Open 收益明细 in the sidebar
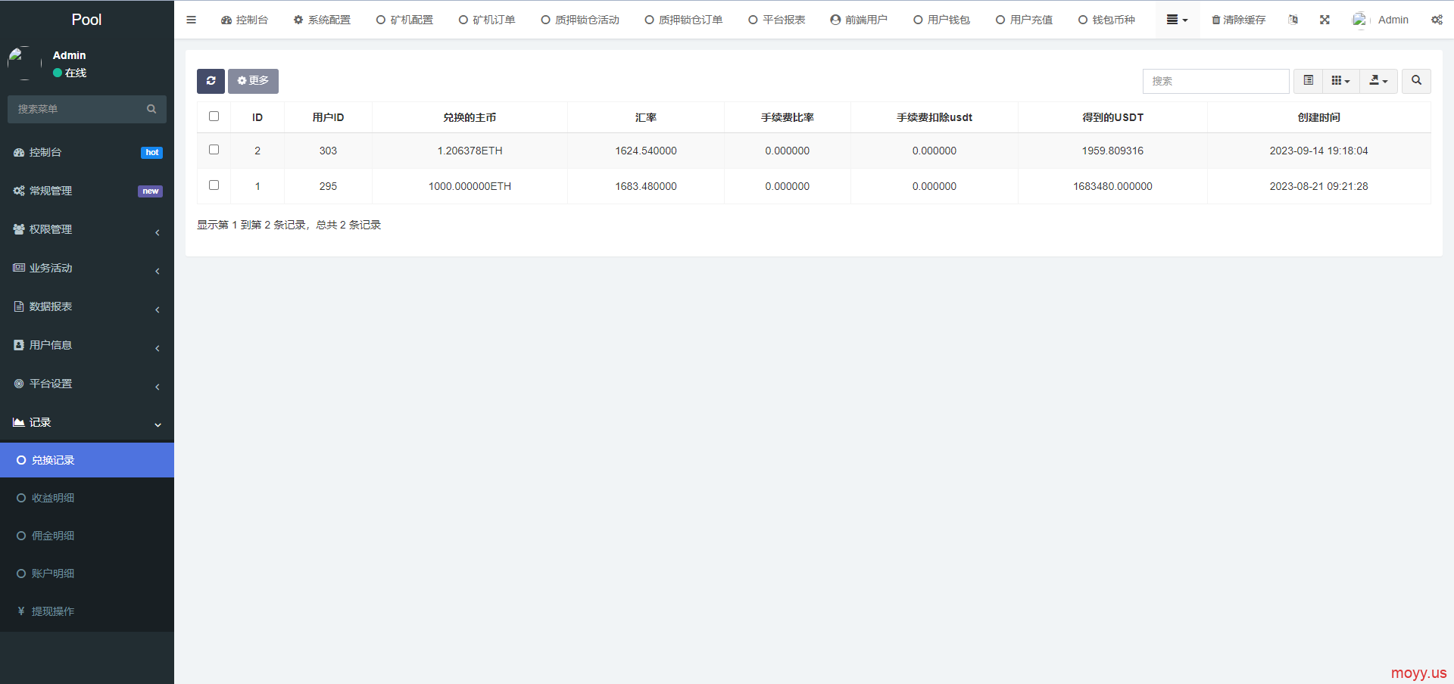 click(x=87, y=498)
